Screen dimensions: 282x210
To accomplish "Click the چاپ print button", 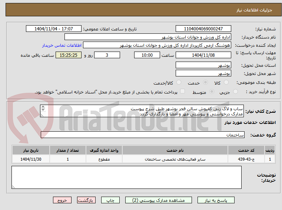I will click(x=110, y=200).
